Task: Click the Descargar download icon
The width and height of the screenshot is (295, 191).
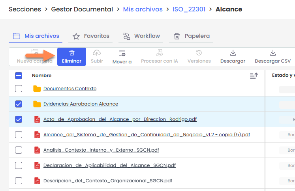Action: 233,53
